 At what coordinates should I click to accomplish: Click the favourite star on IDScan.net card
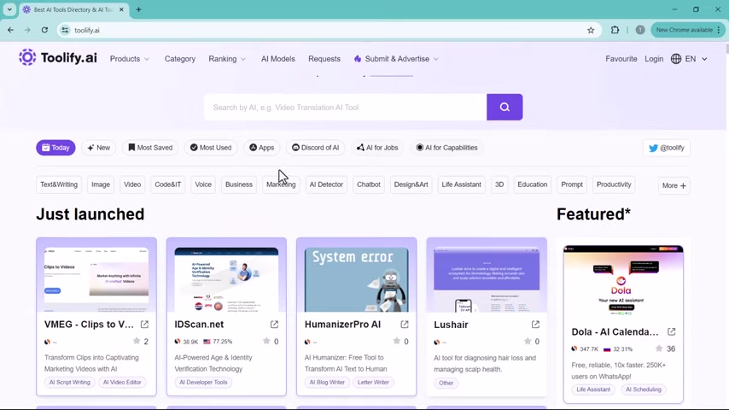(x=266, y=341)
